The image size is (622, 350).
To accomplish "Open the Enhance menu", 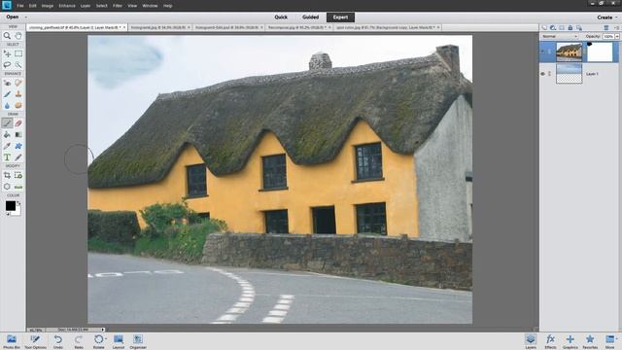I will point(67,6).
